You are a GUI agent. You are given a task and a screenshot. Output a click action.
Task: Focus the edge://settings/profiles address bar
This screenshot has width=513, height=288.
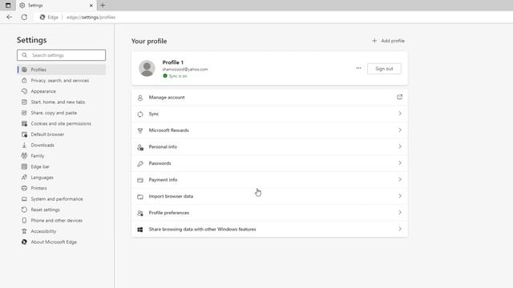pyautogui.click(x=91, y=18)
